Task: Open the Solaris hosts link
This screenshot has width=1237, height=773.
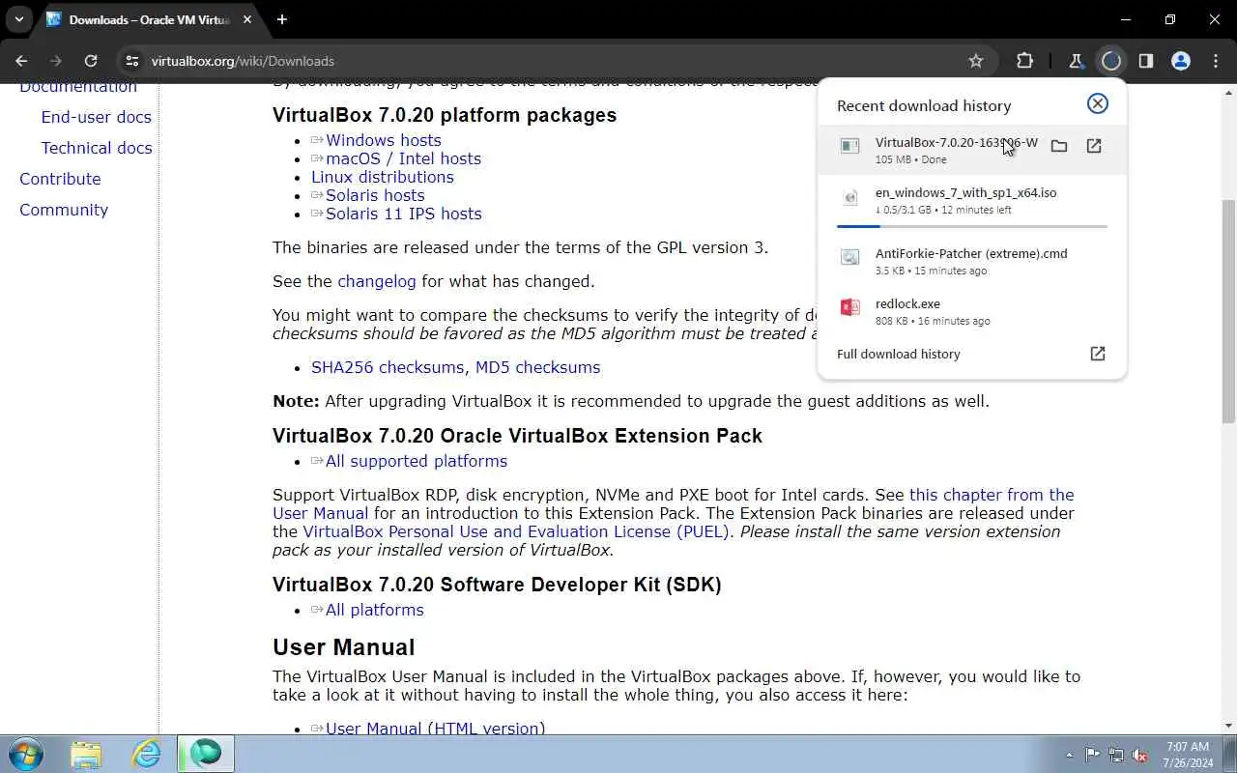Action: (x=375, y=195)
